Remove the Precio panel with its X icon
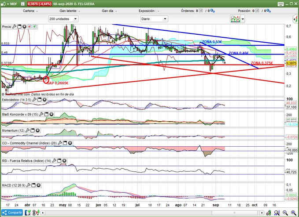This screenshot has height=217, width=299. (x=24, y=27)
